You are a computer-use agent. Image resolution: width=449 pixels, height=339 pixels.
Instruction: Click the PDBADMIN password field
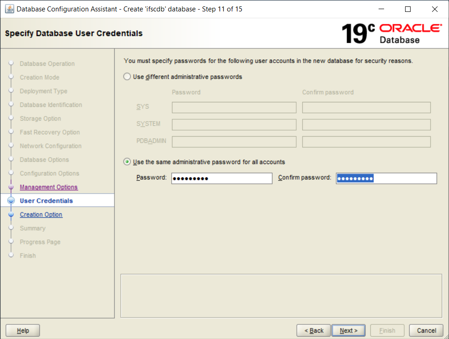[x=234, y=142]
